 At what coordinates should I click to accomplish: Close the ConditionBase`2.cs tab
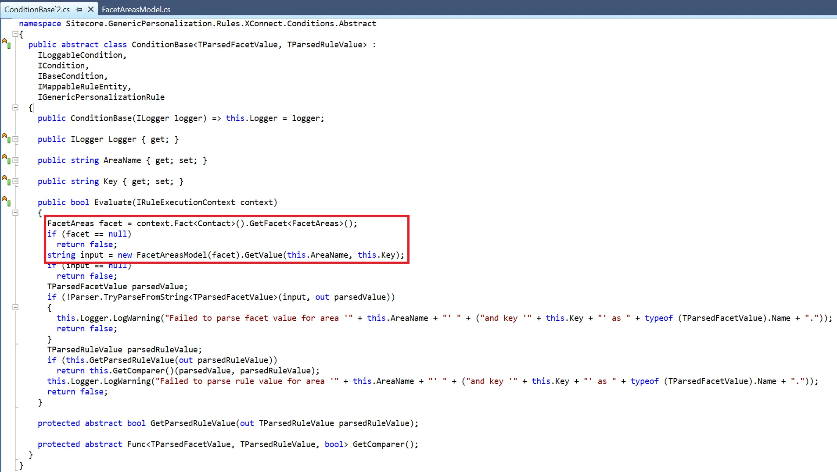90,9
